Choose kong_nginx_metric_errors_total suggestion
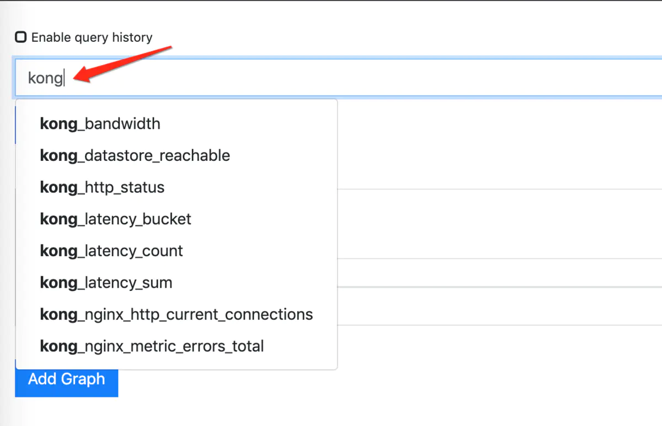 coord(177,346)
